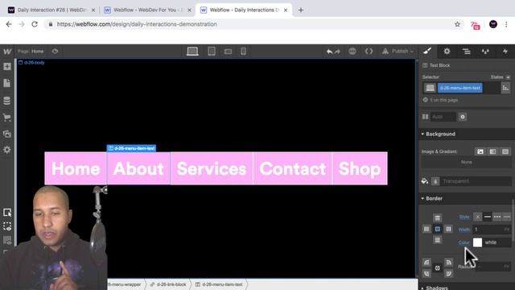Screen dimensions: 515x290
Task: Toggle preview eye next to Page Home
Action: (55, 52)
